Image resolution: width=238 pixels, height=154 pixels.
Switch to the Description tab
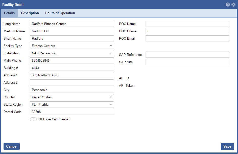(30, 13)
